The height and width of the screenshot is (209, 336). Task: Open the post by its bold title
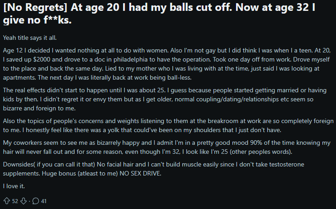point(159,14)
